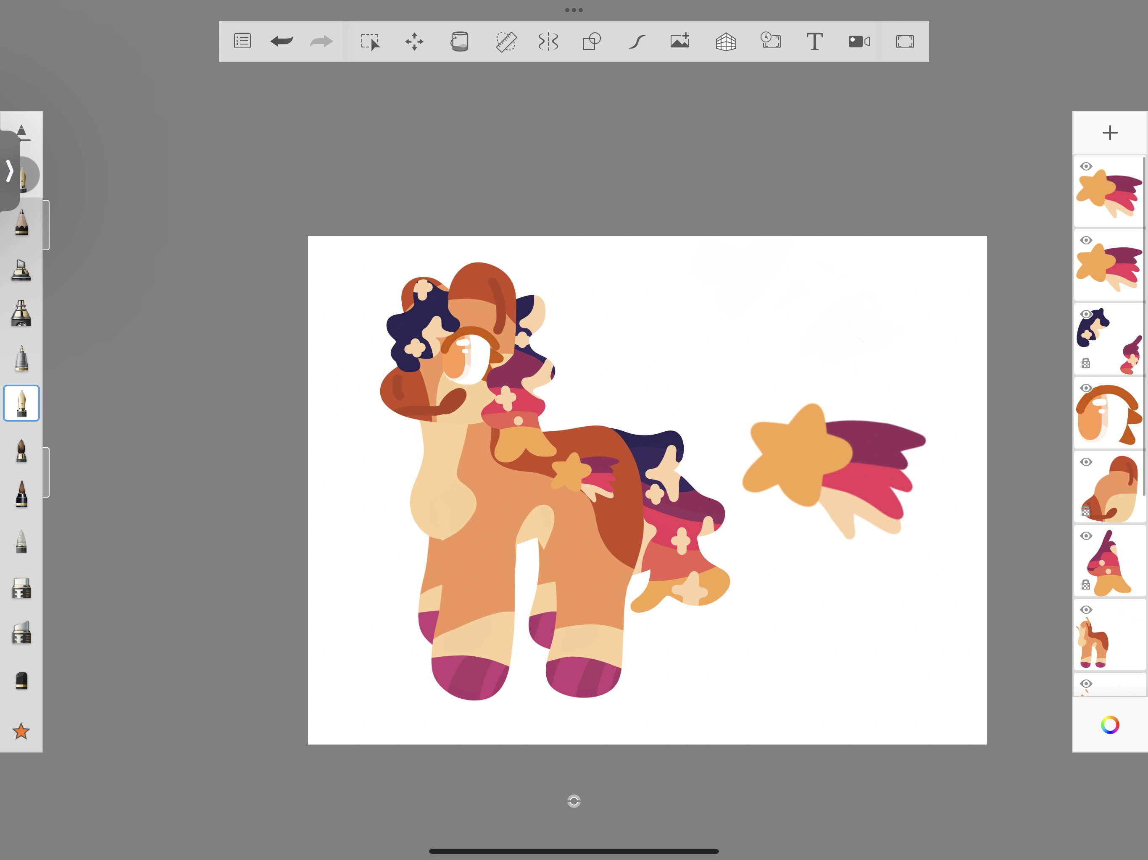Expand the brush panel with left chevron tab
This screenshot has width=1148, height=860.
[x=9, y=170]
